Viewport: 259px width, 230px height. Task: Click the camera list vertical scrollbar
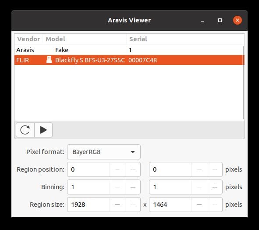coord(243,83)
